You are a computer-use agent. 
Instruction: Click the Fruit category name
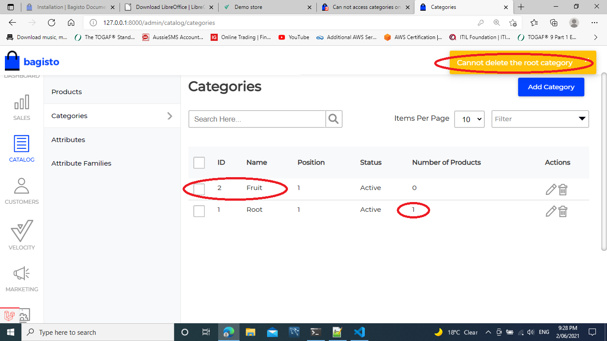point(254,188)
